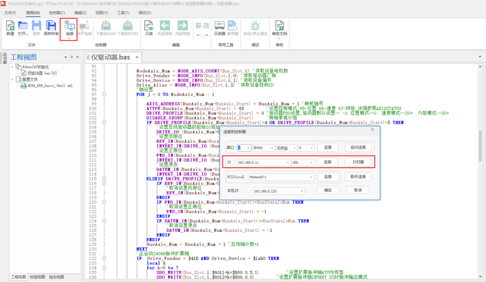Click 断开连接 button in the dialog
This screenshot has height=282, width=486.
358,177
